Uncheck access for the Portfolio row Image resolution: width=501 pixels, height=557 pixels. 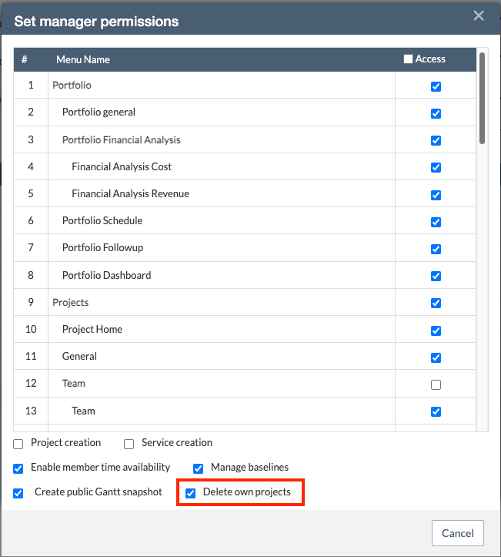[x=436, y=86]
